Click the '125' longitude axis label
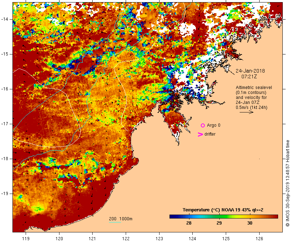 point(226,238)
